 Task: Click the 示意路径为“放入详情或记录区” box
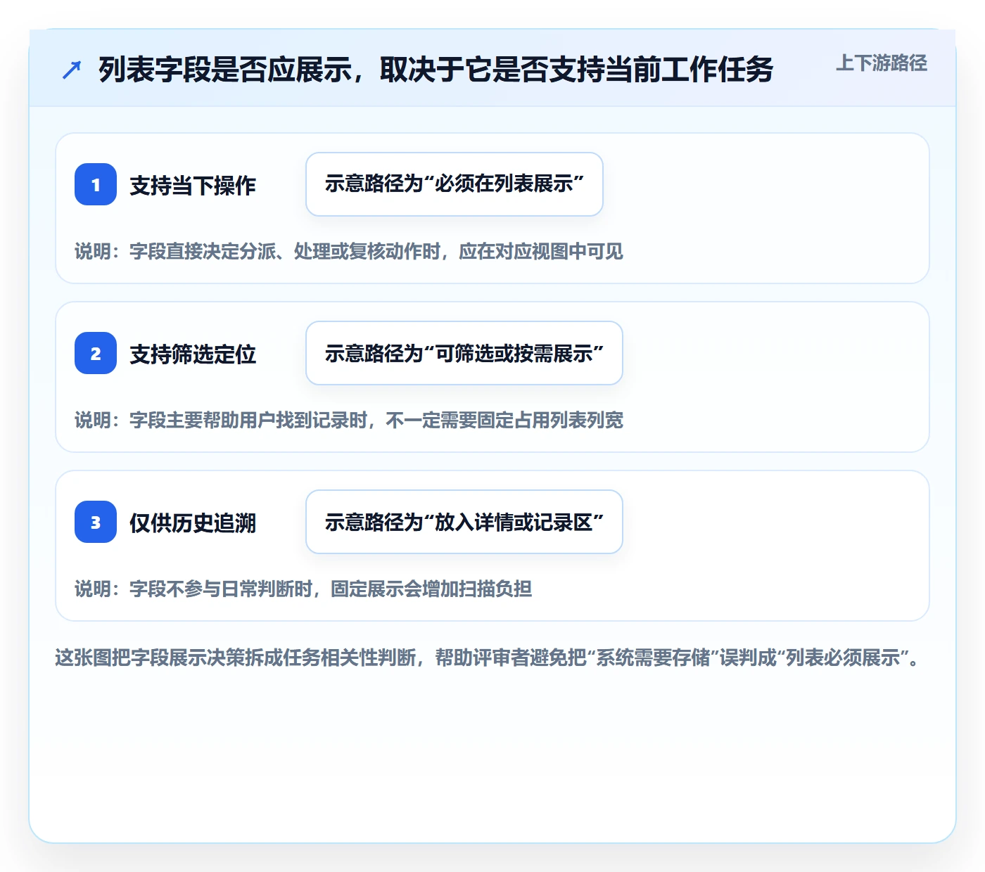pyautogui.click(x=464, y=522)
